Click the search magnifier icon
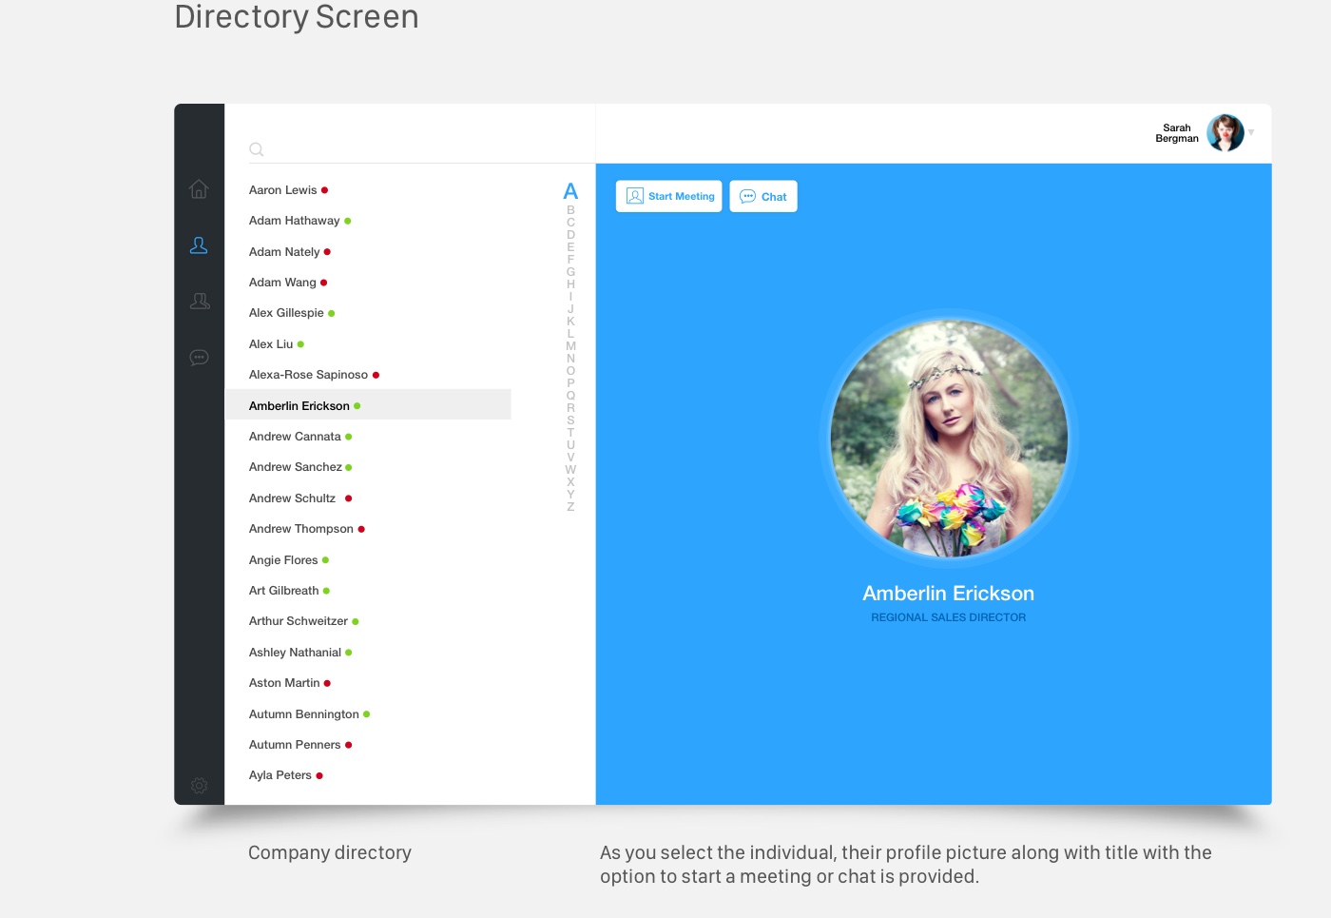The width and height of the screenshot is (1331, 918). (257, 149)
